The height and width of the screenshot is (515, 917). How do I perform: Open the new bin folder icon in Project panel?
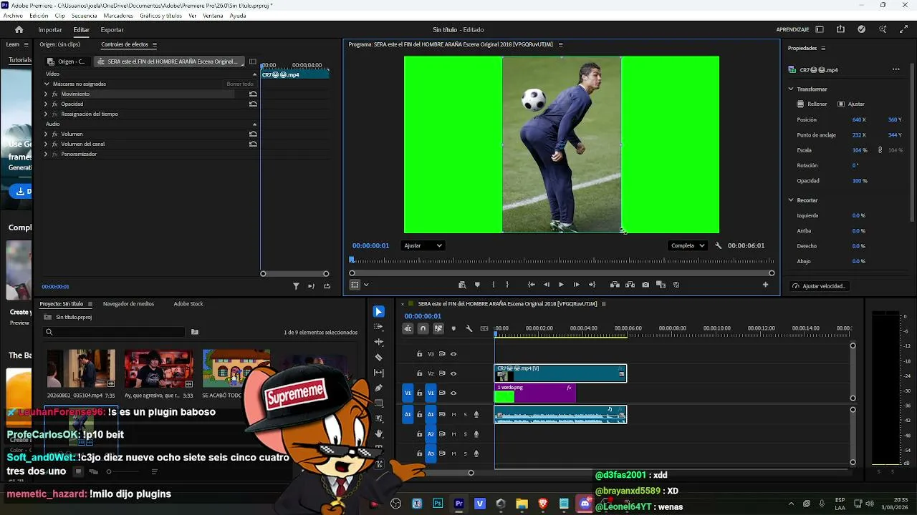[x=194, y=332]
